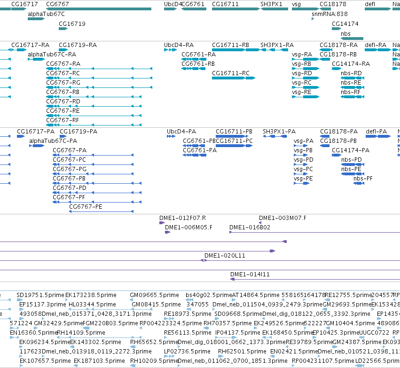
Task: Open EST GM09665.5prime
Action: pyautogui.click(x=154, y=295)
